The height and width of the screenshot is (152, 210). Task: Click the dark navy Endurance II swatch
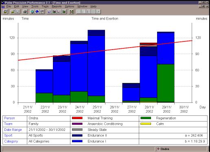(77, 135)
